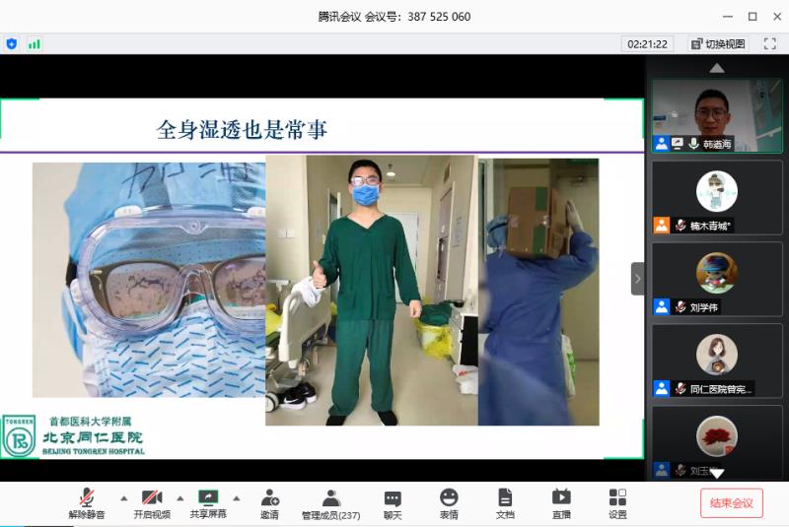Click End Meeting (结束会议) button
The image size is (789, 527).
pos(731,503)
